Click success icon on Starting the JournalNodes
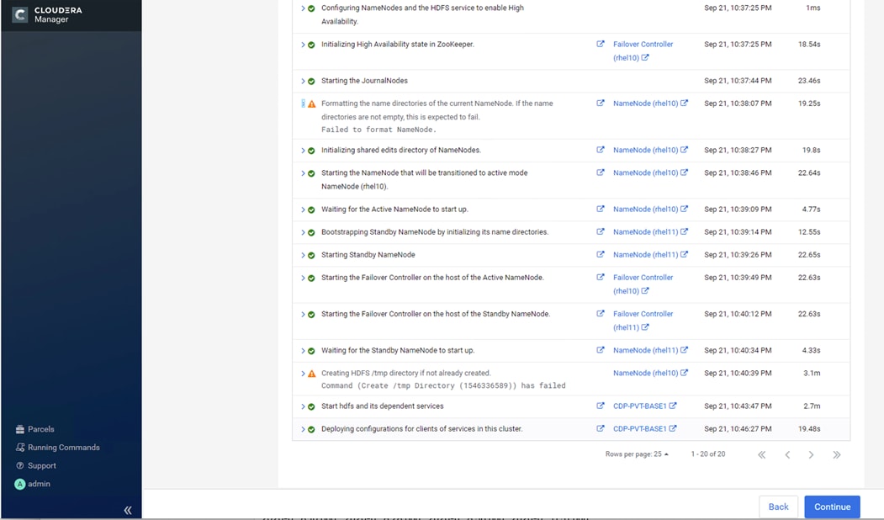884x520 pixels. pos(311,82)
